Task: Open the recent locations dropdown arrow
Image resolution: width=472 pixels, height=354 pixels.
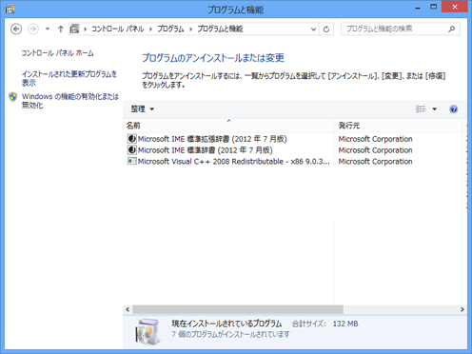Action: pos(48,29)
